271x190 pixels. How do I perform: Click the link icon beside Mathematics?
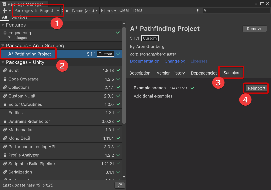pyautogui.click(x=5, y=130)
